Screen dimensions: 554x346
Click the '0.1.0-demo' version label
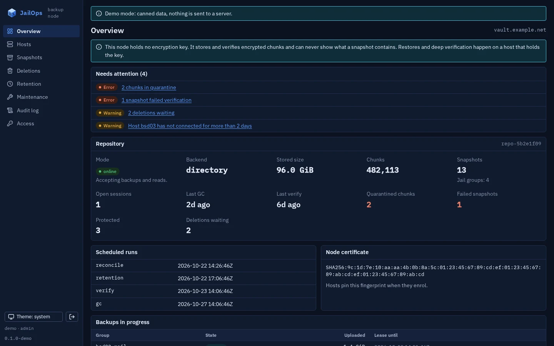[18, 338]
